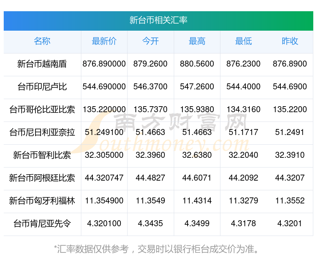The height and width of the screenshot is (261, 317).
Task: Click the latest price 876.890000
Action: 104,64
